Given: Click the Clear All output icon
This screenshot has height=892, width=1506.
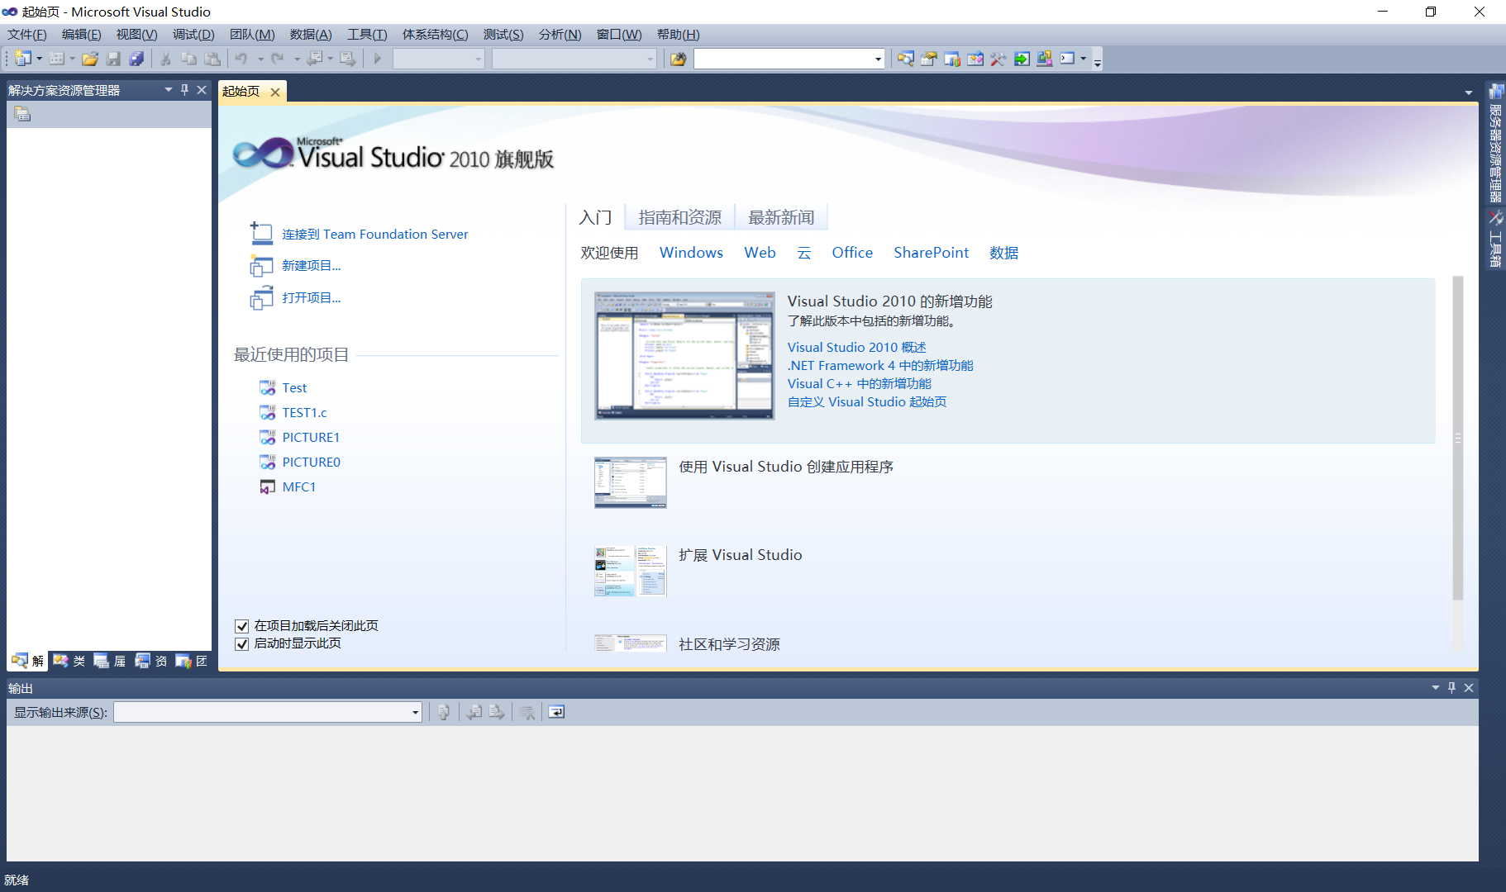Looking at the screenshot, I should (x=527, y=712).
